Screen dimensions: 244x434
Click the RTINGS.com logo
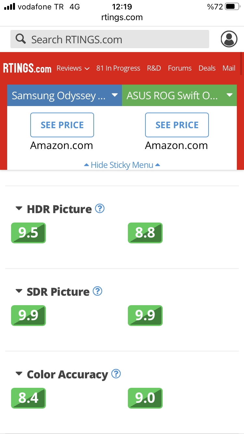27,68
